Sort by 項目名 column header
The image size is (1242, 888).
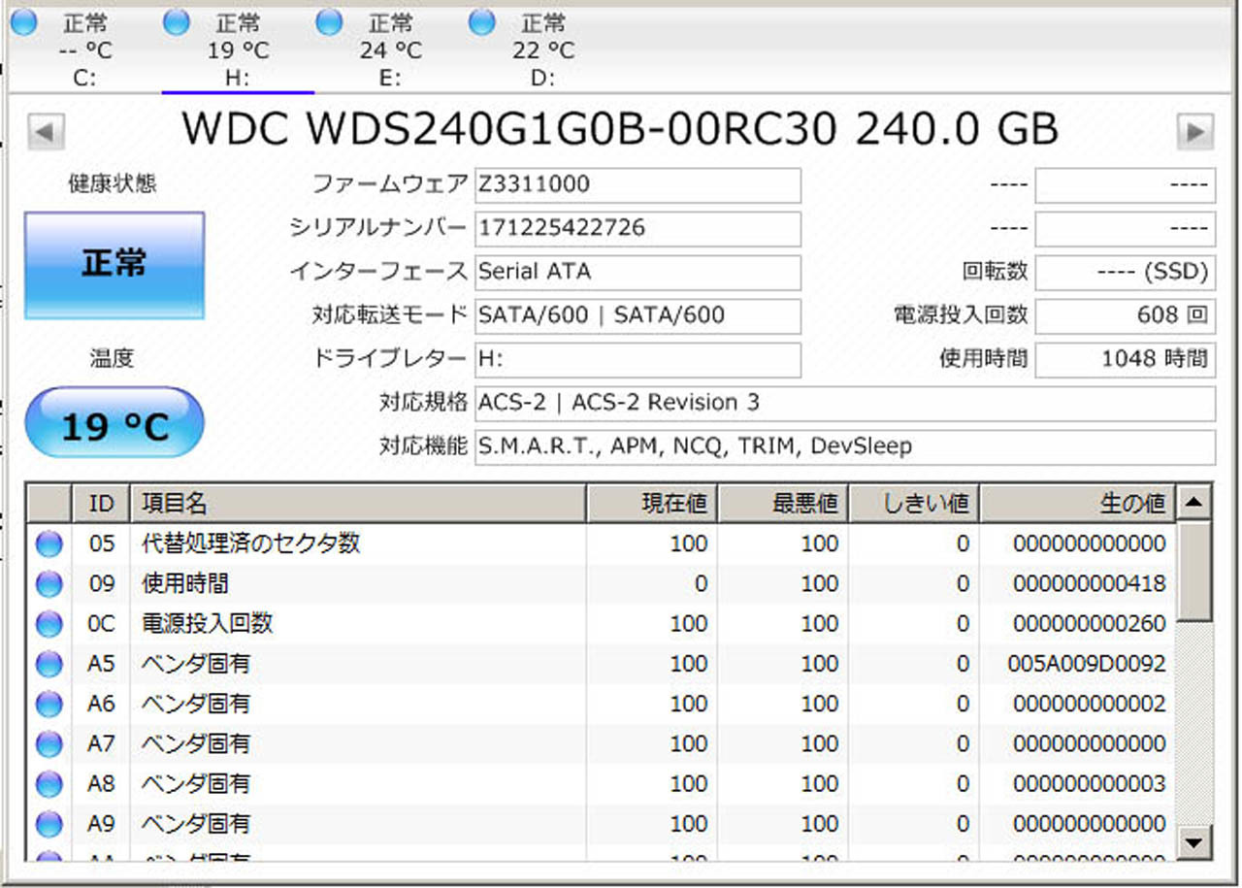pyautogui.click(x=358, y=503)
